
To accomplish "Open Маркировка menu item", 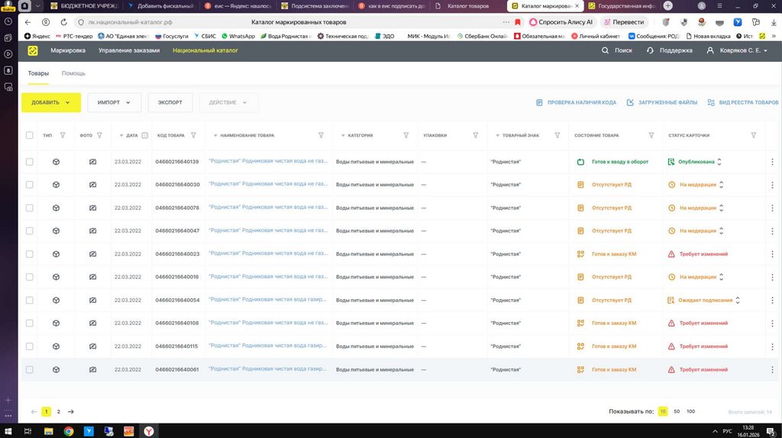I will [68, 50].
